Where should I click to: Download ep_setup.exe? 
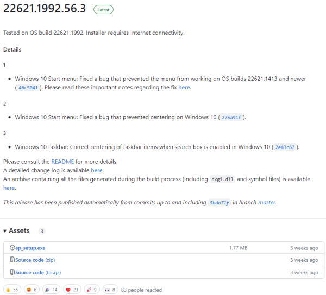tap(30, 248)
